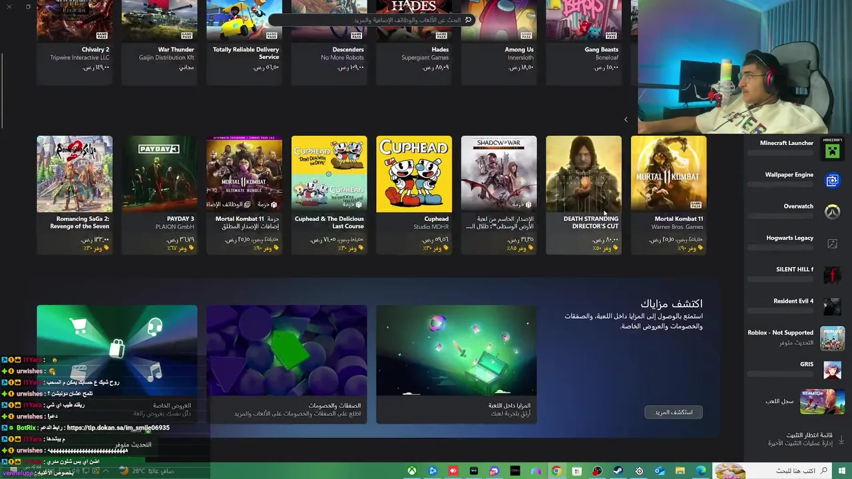
Task: Click the Explore more (استكشف المزيد) button
Action: [674, 412]
